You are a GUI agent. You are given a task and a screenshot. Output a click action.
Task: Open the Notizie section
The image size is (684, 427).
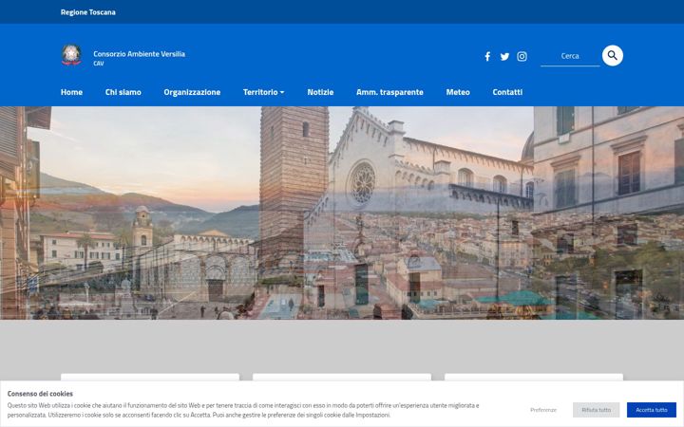click(x=320, y=92)
